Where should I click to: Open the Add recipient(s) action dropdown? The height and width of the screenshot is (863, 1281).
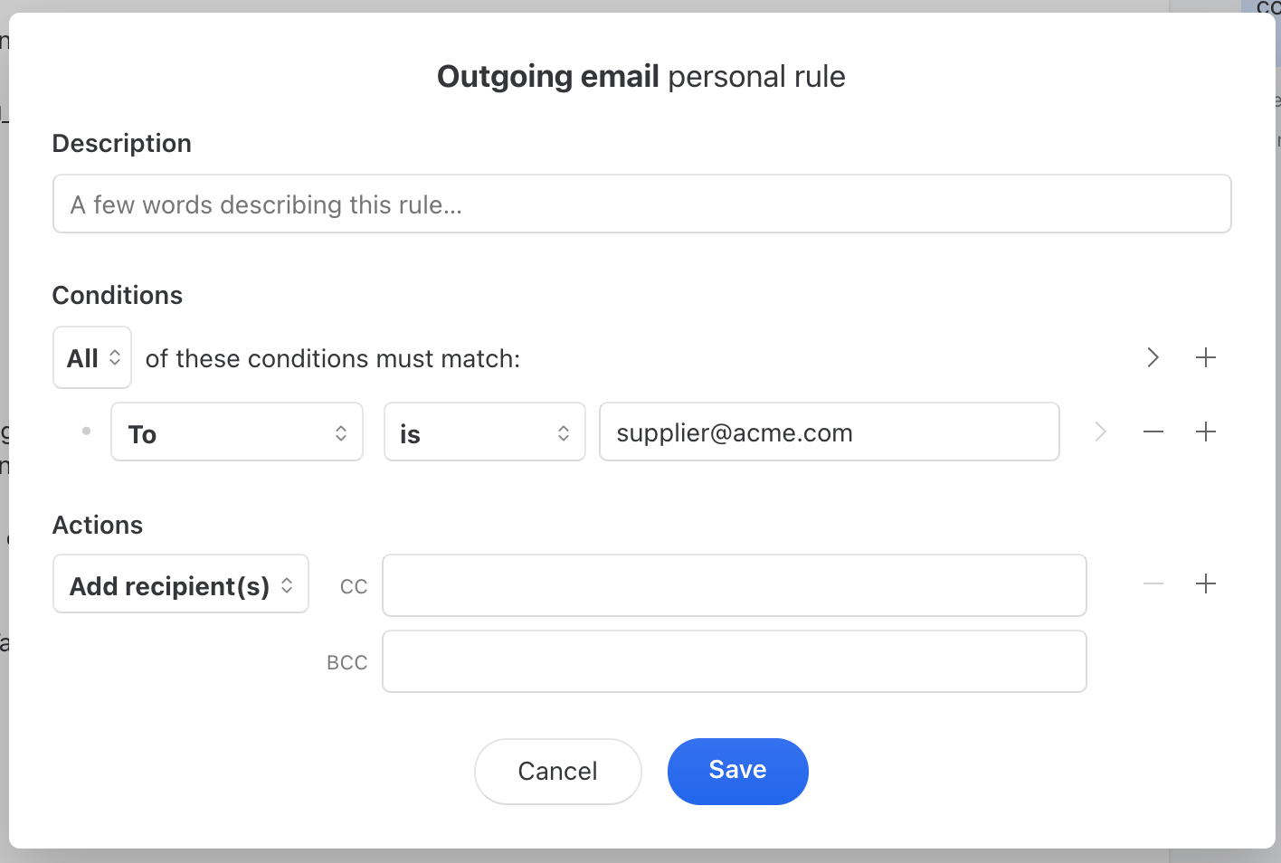[181, 584]
